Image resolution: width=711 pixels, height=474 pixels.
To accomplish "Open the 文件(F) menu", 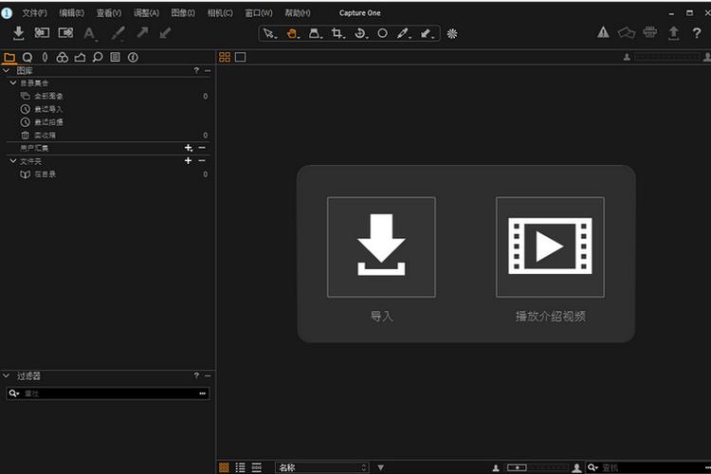I will 34,13.
